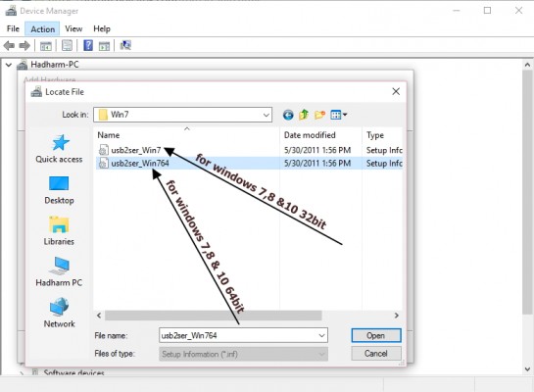Click Device Manager scroll up arrow
The height and width of the screenshot is (392, 534).
(527, 65)
